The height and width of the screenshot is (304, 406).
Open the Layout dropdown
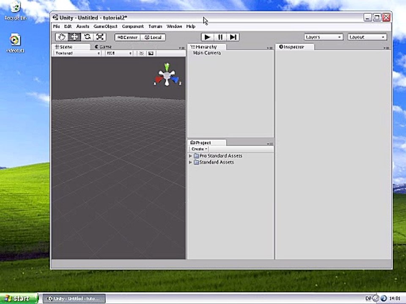(367, 37)
